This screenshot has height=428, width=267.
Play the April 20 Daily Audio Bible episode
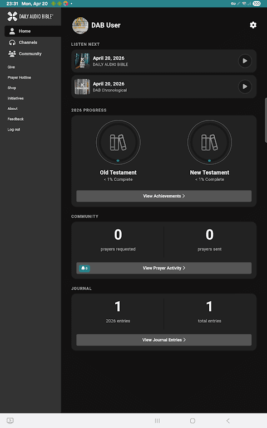coord(245,61)
